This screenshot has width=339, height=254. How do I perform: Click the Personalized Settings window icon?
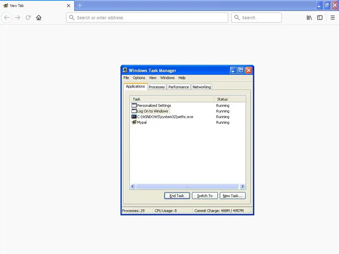[x=134, y=105]
